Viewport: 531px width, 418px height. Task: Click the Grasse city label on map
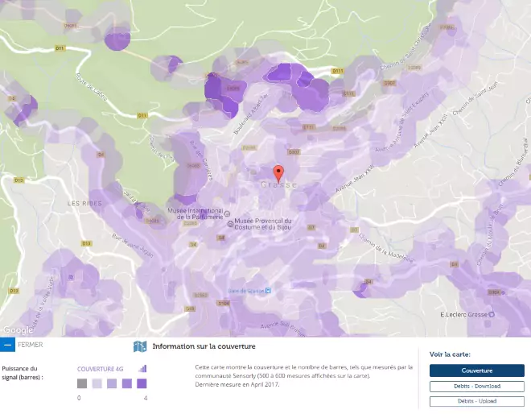[278, 184]
